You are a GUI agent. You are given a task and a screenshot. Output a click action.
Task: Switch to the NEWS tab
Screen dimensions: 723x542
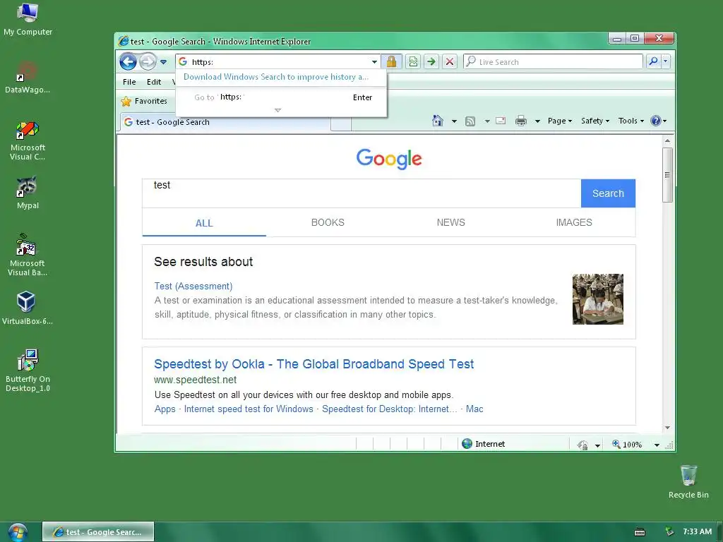pos(450,222)
